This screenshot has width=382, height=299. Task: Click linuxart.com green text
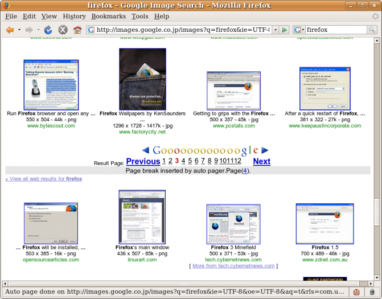tap(142, 260)
